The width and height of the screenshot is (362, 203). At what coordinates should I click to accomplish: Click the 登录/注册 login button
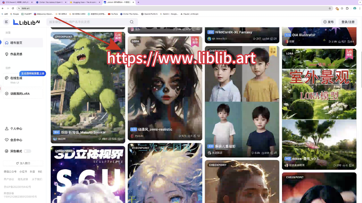[x=348, y=22]
